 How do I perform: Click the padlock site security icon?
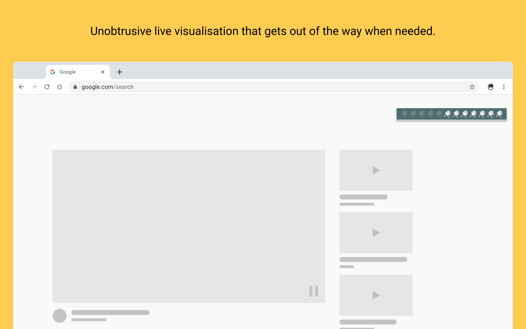[75, 87]
